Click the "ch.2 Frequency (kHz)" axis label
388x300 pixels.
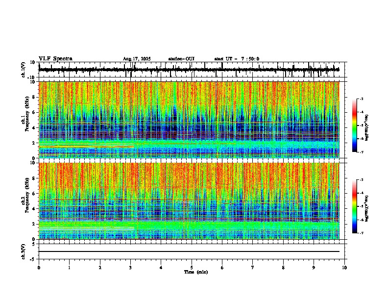[25, 195]
